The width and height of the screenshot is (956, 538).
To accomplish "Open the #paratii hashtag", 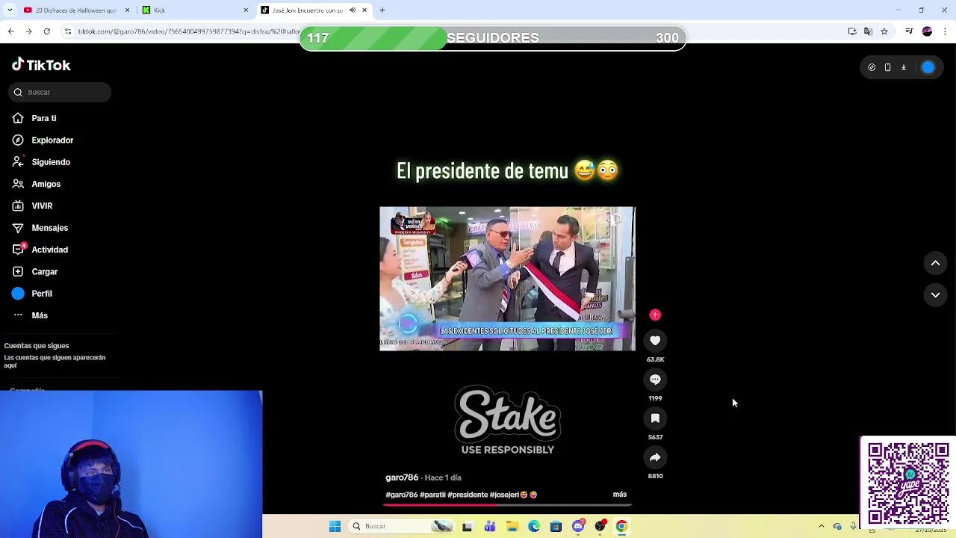I will [432, 495].
